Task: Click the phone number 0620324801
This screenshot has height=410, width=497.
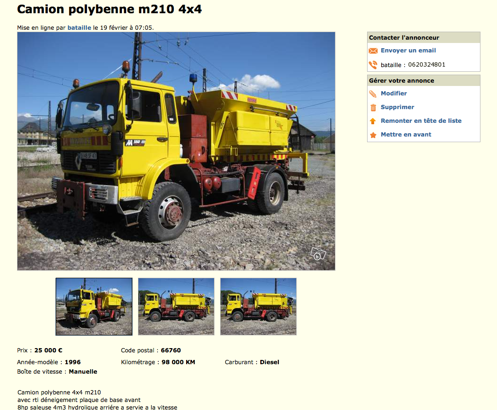Action: pos(427,65)
